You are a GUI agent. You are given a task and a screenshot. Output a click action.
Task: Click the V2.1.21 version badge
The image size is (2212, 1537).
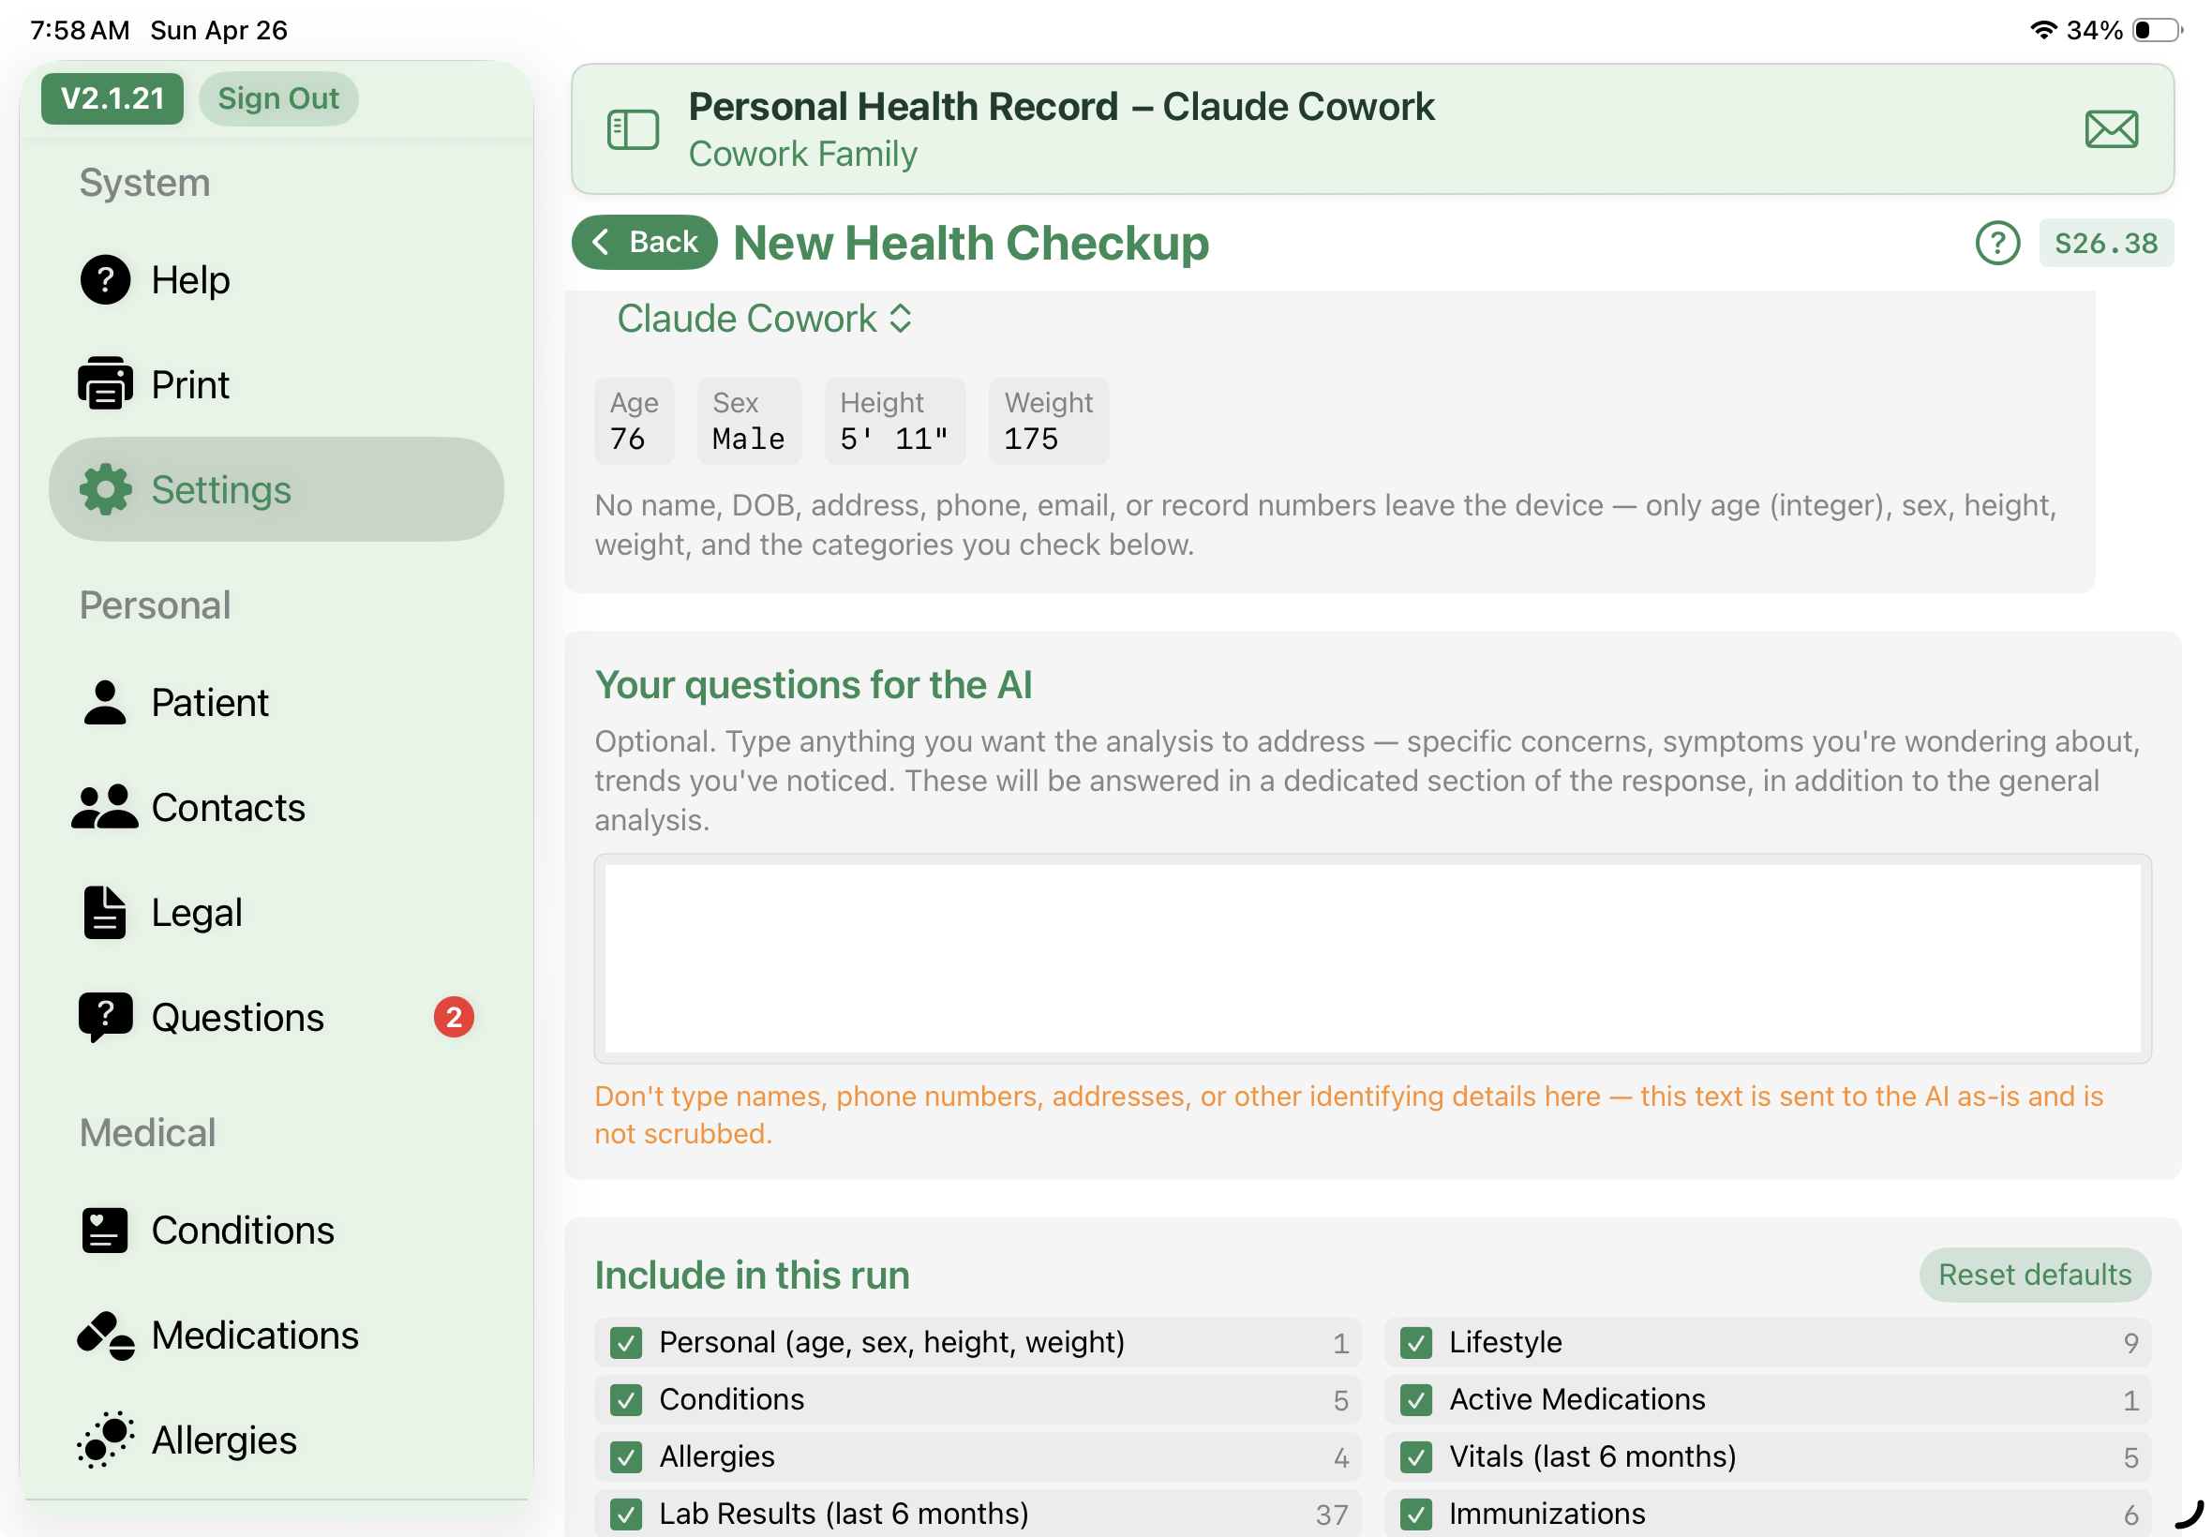coord(112,98)
